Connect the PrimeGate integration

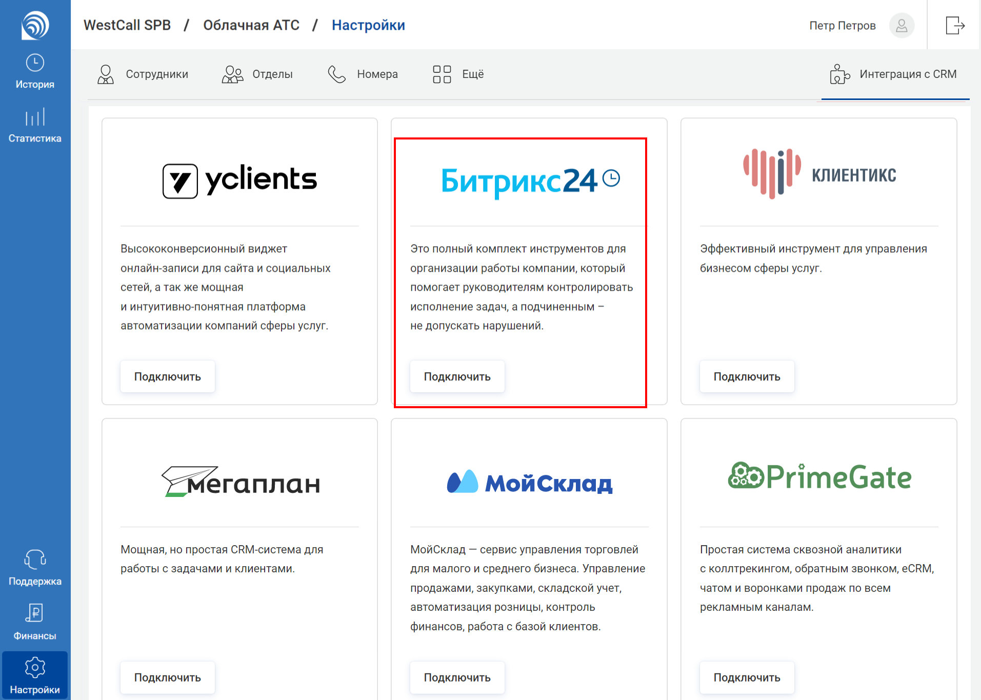click(747, 677)
